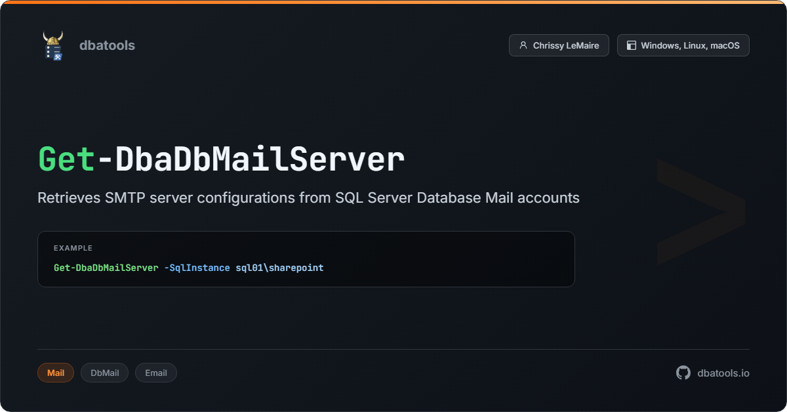Click the Get-DbaDbMailServer command title
This screenshot has height=412, width=787.
(221, 159)
